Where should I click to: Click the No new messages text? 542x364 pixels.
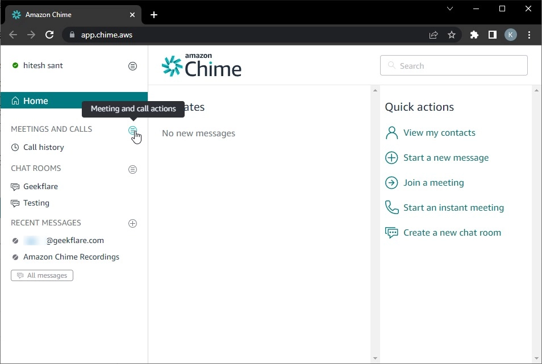[x=198, y=133]
